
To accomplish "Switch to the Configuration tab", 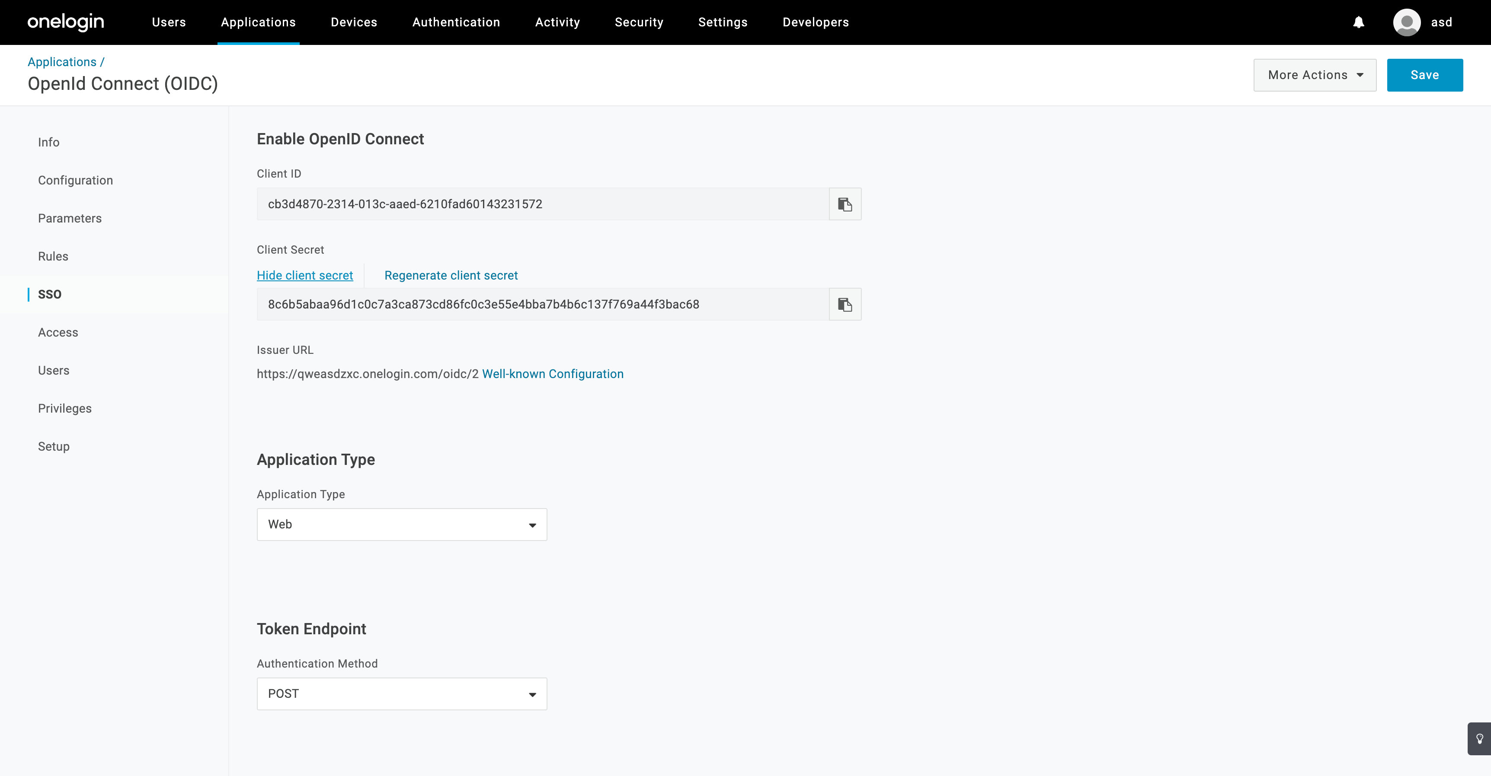I will point(75,181).
